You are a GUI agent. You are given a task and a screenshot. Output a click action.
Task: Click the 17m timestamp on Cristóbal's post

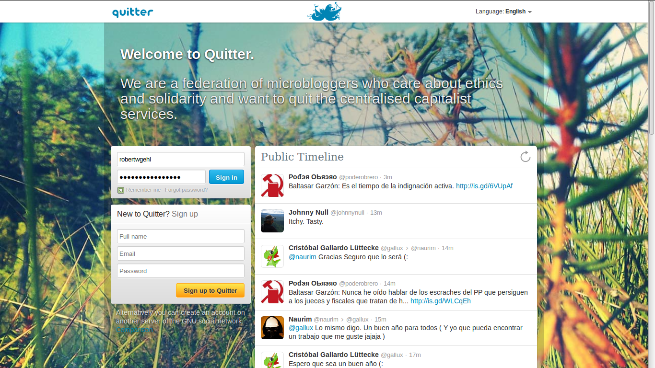pyautogui.click(x=415, y=355)
